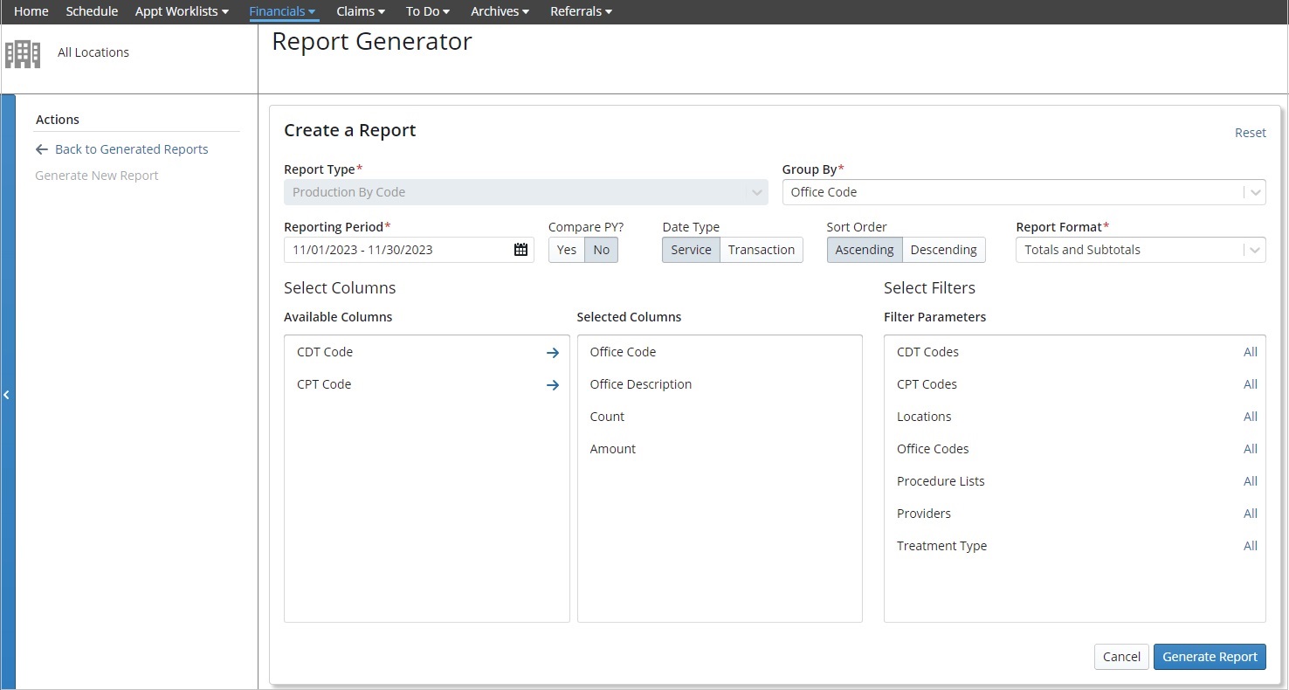This screenshot has height=690, width=1289.
Task: Open the Financials menu arrow
Action: [x=311, y=11]
